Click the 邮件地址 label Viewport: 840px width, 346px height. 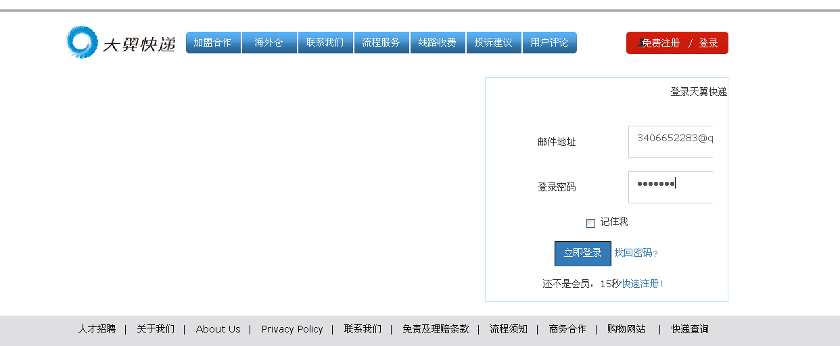pyautogui.click(x=557, y=142)
